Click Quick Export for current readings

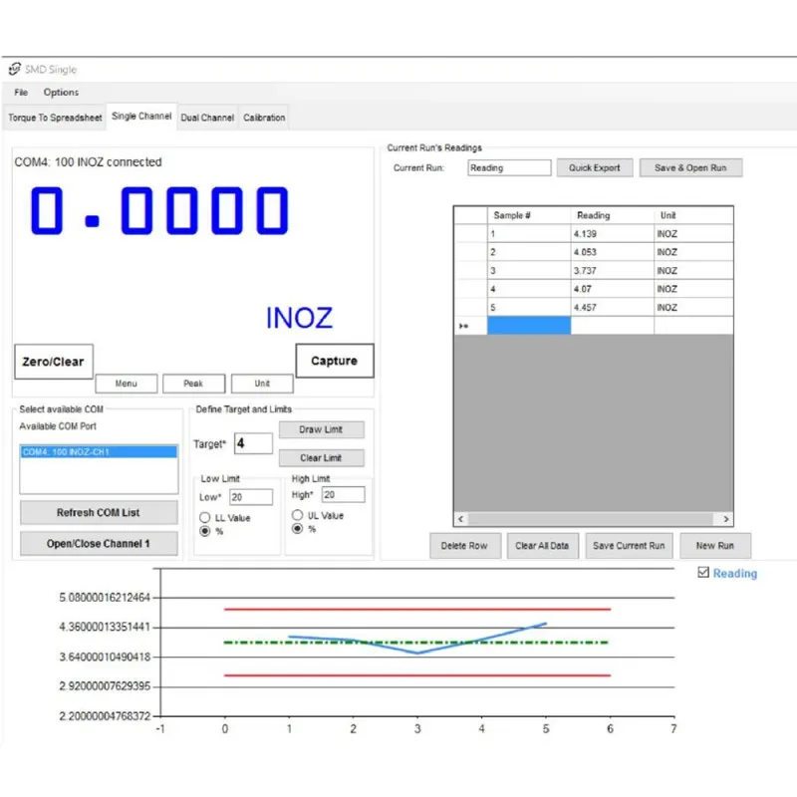pos(595,167)
